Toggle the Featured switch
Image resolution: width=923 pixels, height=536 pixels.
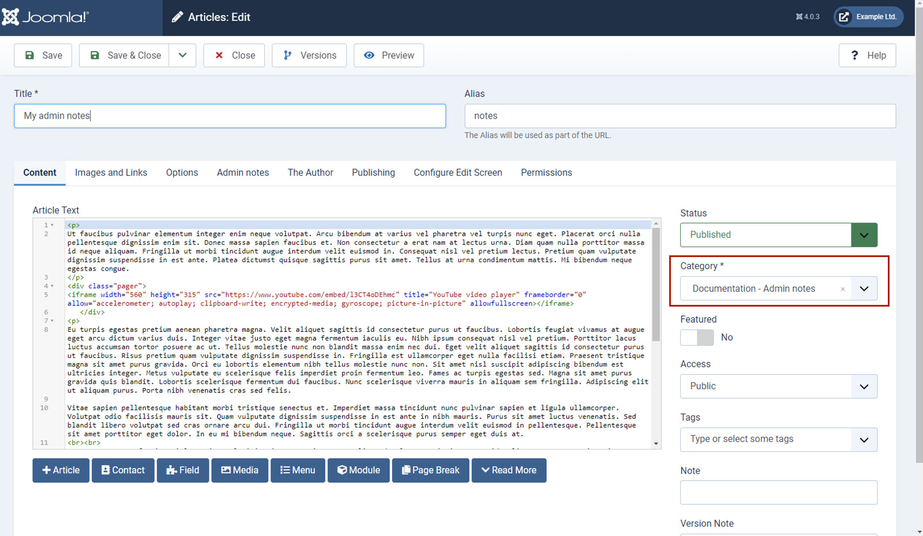697,337
